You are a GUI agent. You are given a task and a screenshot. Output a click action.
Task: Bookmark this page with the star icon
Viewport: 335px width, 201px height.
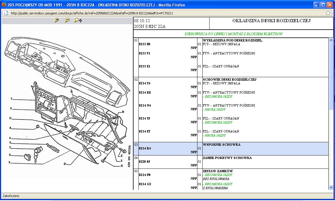click(328, 13)
